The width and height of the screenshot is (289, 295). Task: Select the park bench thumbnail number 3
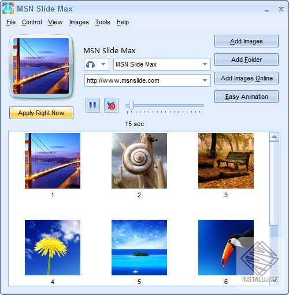[x=226, y=161]
